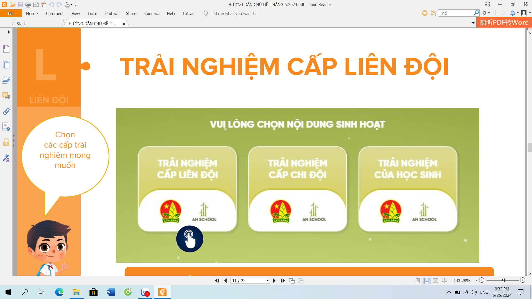Click the Open folder icon
This screenshot has height=299, width=532.
[12, 4]
